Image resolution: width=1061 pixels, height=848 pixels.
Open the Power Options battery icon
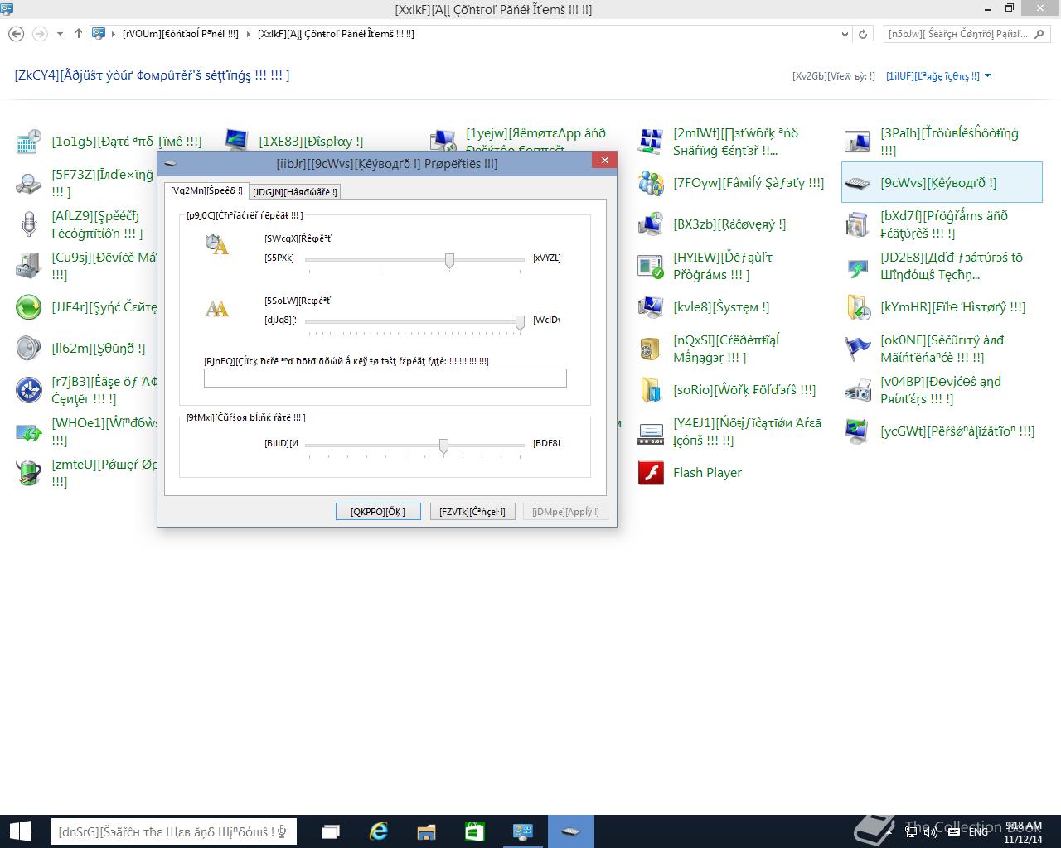click(x=28, y=473)
